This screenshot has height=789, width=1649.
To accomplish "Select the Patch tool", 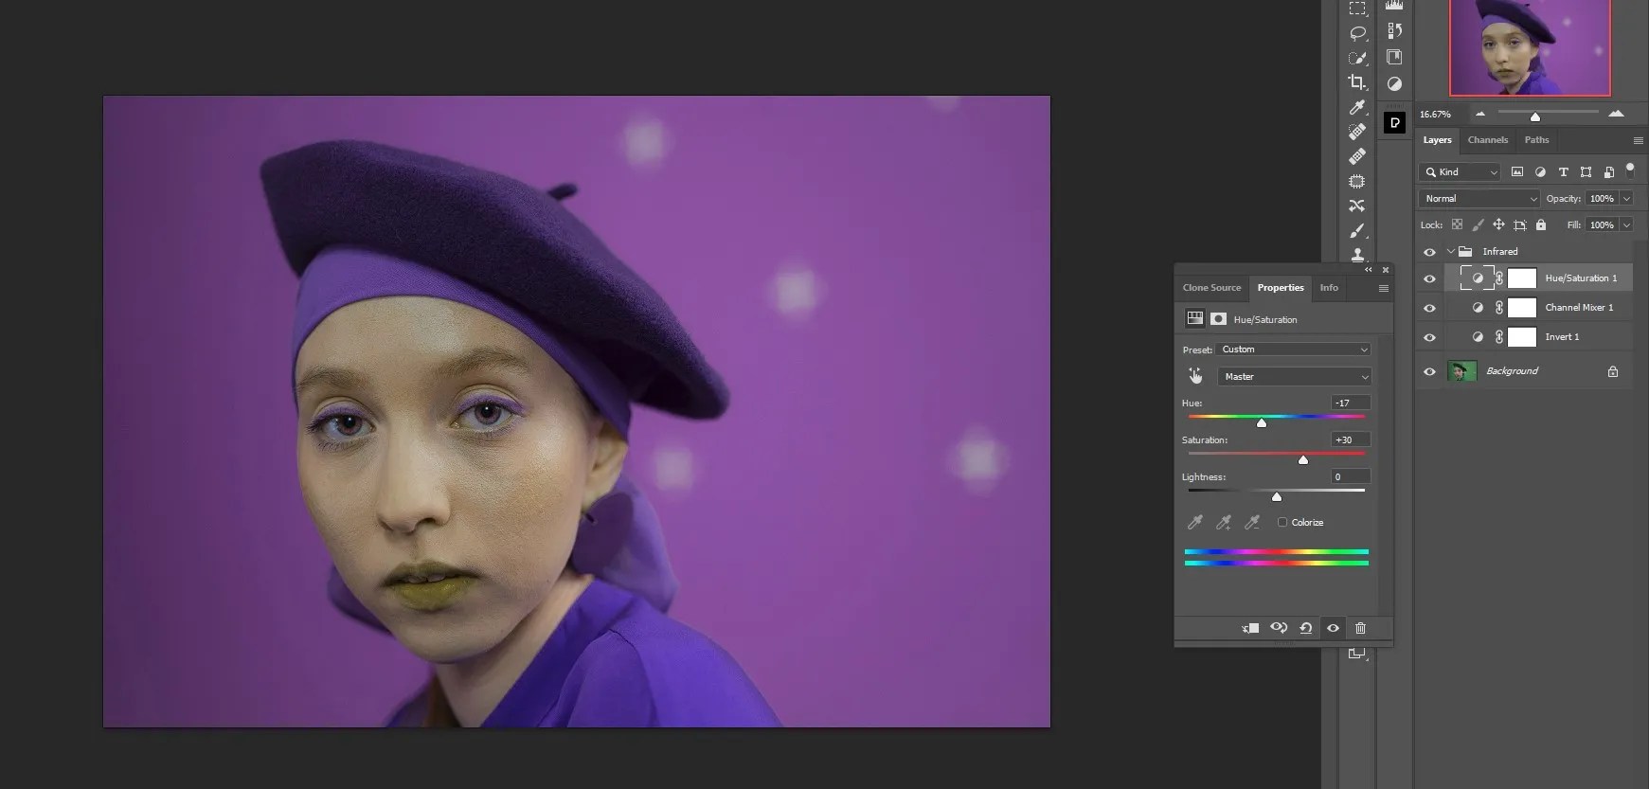I will pyautogui.click(x=1357, y=181).
